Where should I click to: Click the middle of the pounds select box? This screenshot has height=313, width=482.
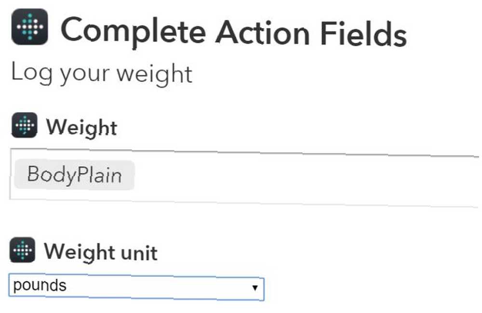click(x=136, y=287)
